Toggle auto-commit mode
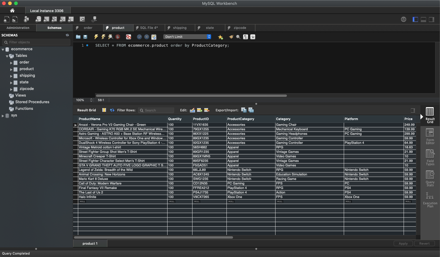 pyautogui.click(x=154, y=37)
